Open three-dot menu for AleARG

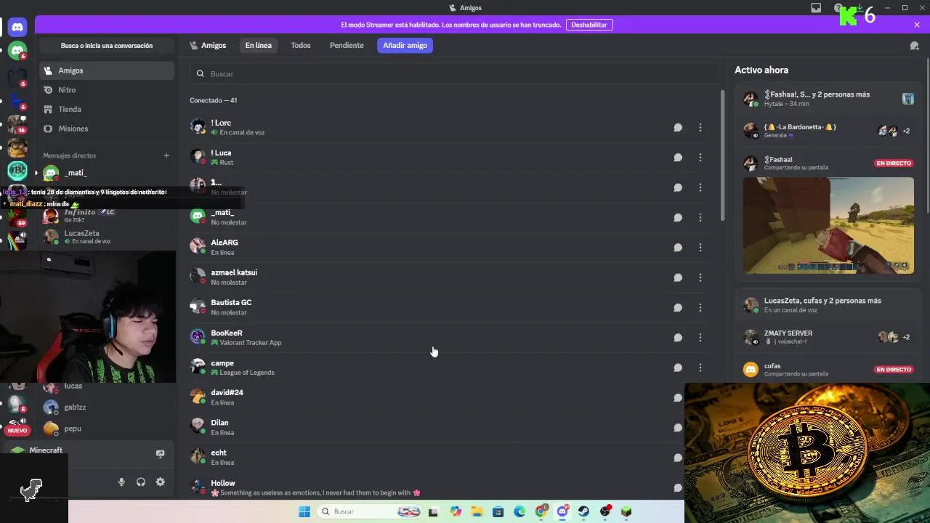[700, 248]
